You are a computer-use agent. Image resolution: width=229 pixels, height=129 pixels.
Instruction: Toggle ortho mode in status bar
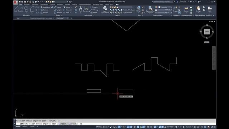(x=117, y=127)
